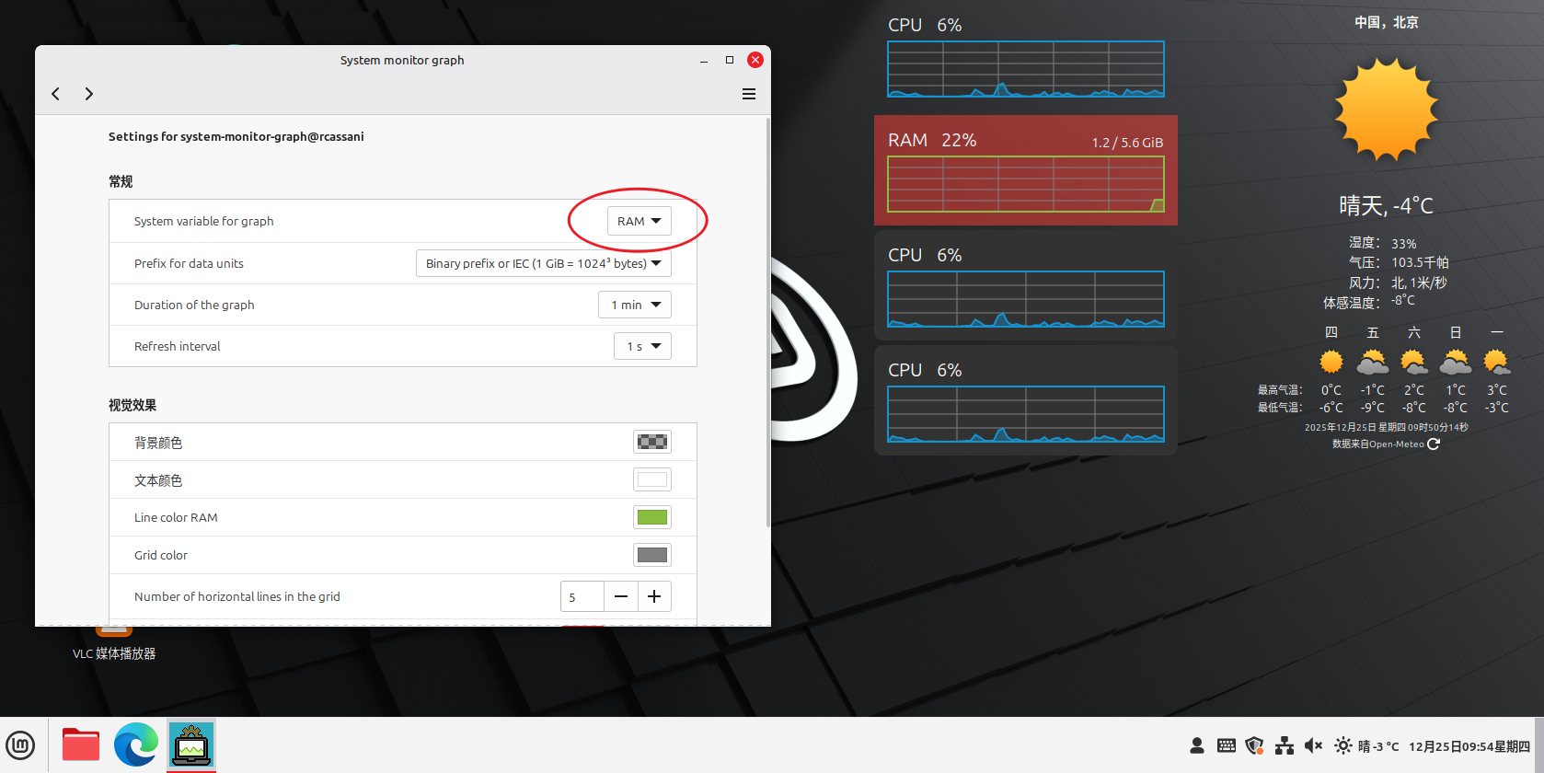Screen dimensions: 1544x773
Task: Decrease number of horizontal grid lines
Action: [621, 596]
